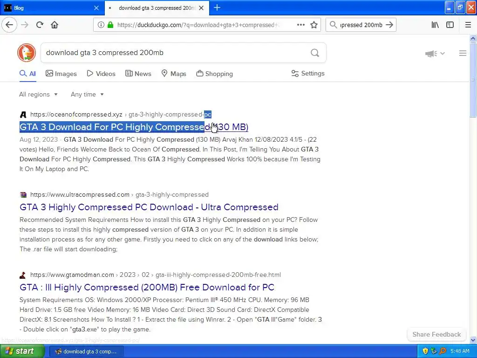This screenshot has width=477, height=358.
Task: Open a new browser tab
Action: pyautogui.click(x=217, y=7)
